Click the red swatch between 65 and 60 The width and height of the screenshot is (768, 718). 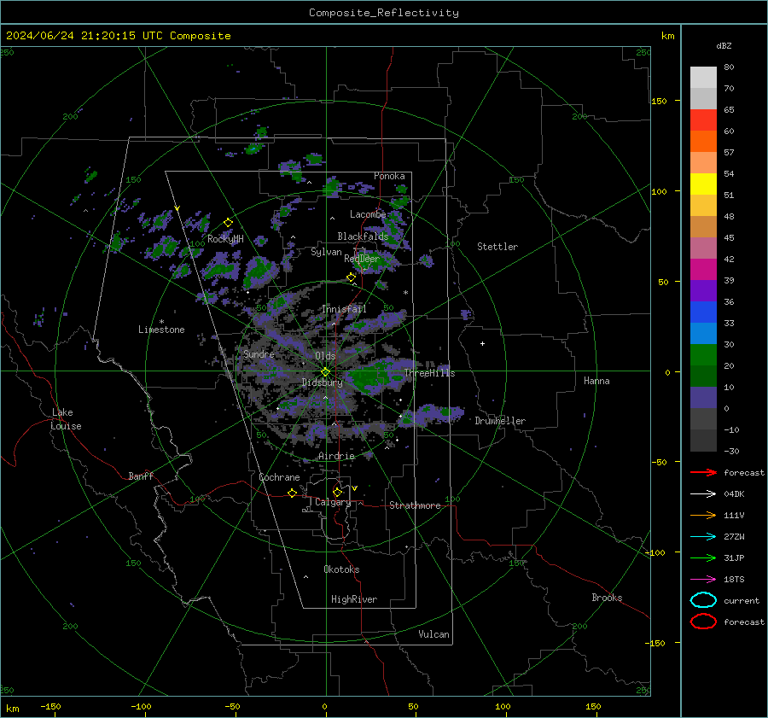click(x=703, y=120)
